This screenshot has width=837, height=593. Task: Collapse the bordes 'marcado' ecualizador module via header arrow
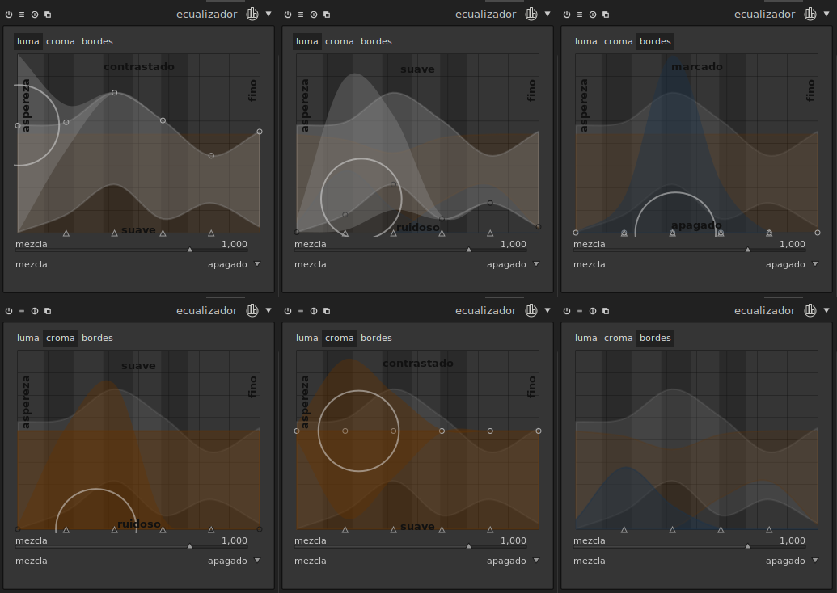[826, 14]
